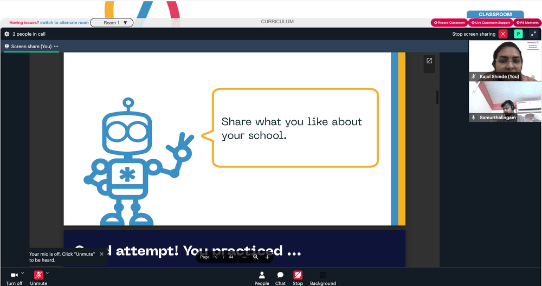This screenshot has width=542, height=286.
Task: Zoom in the PDF with plus button
Action: [267, 257]
